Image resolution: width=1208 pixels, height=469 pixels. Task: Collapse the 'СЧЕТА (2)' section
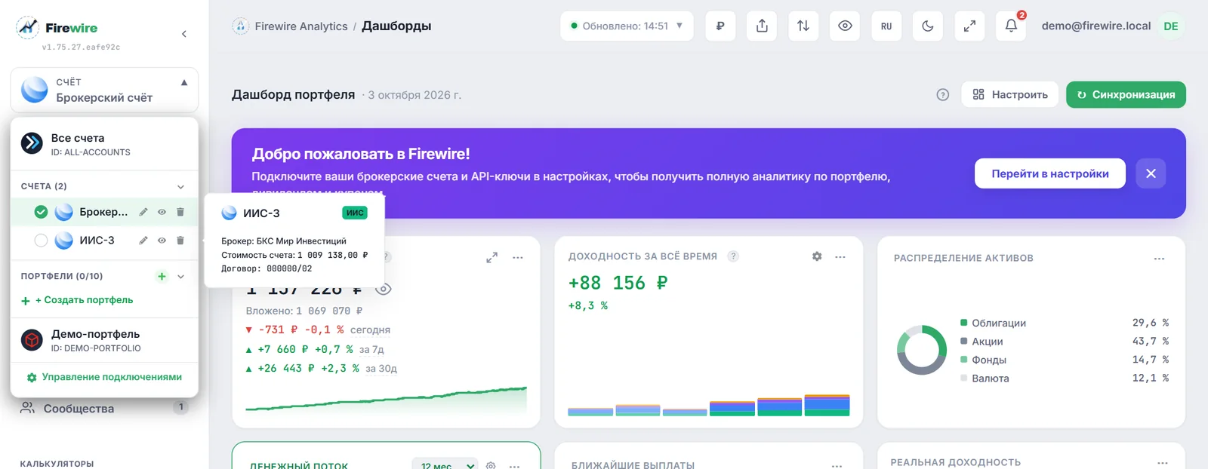click(x=180, y=186)
